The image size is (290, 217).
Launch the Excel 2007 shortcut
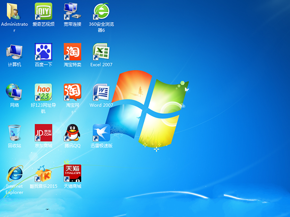[x=101, y=52]
